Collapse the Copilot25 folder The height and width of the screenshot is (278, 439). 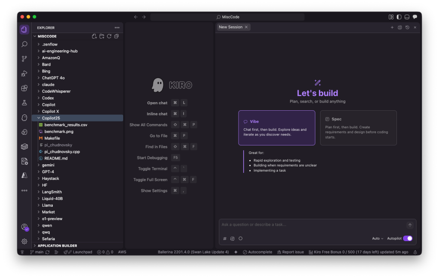click(78, 118)
